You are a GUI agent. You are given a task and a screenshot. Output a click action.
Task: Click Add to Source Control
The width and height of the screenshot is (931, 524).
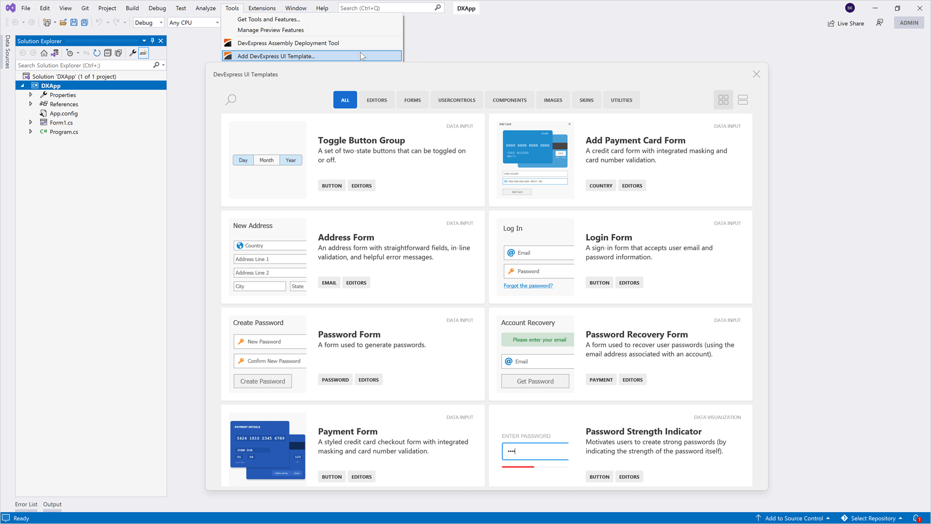[793, 518]
